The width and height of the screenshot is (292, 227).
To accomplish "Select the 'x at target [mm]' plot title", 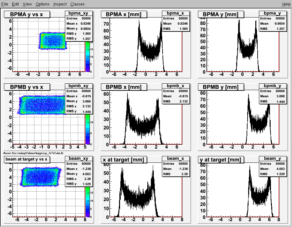I will pos(124,160).
